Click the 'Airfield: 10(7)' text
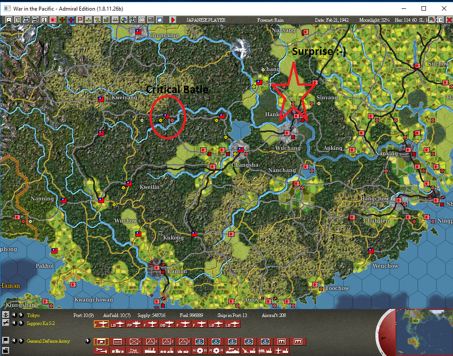The height and width of the screenshot is (356, 453). click(x=117, y=315)
